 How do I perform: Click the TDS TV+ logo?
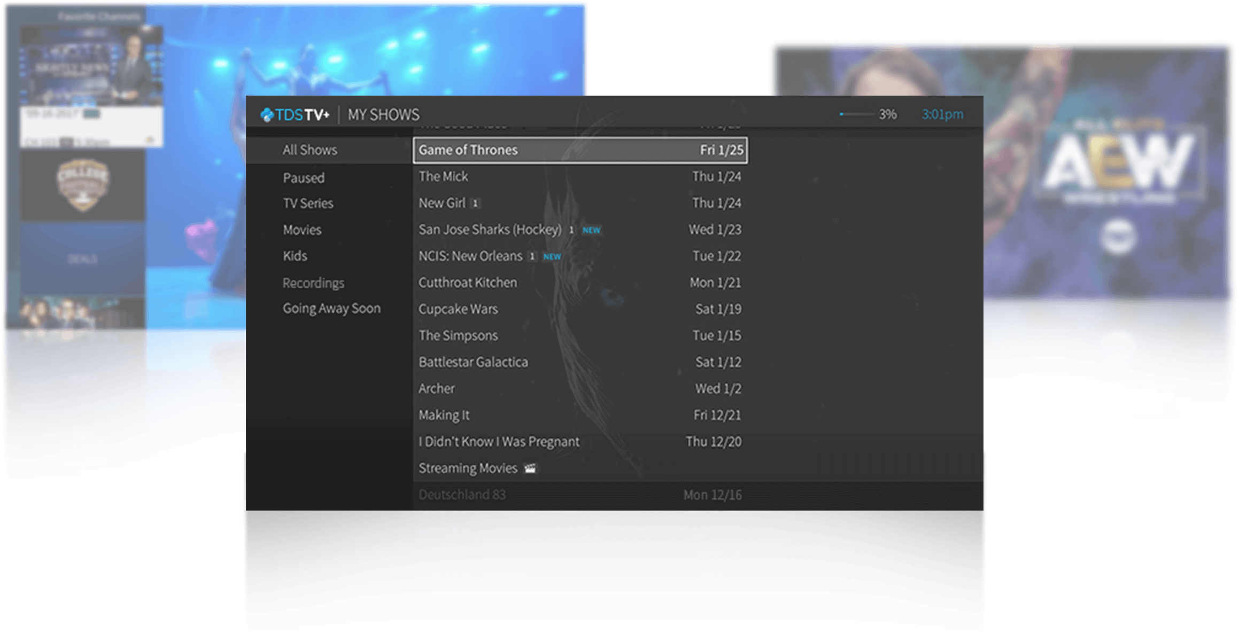click(295, 114)
